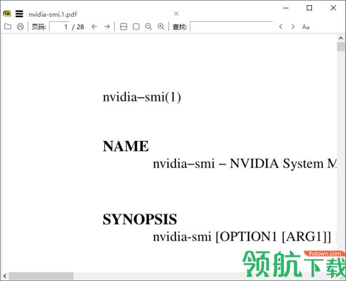The height and width of the screenshot is (281, 346).
Task: Click the search text field
Action: [231, 26]
